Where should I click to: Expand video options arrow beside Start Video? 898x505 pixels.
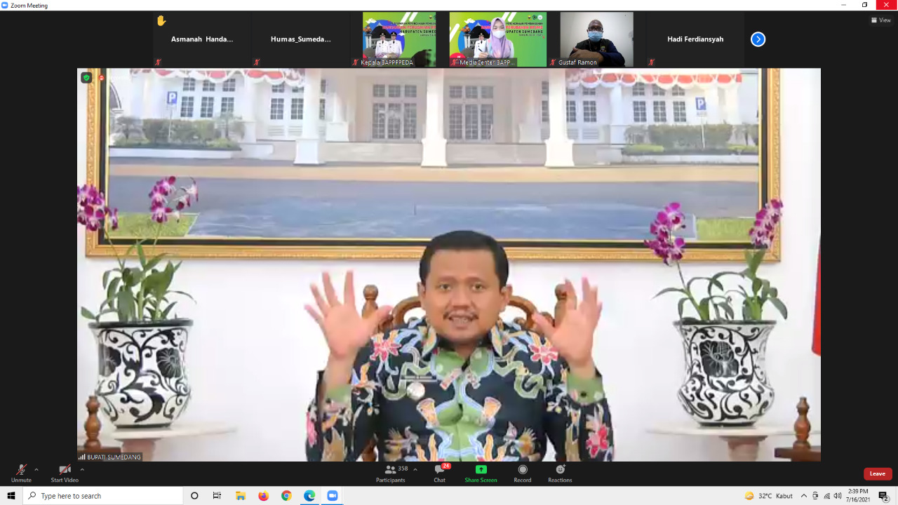click(x=82, y=469)
